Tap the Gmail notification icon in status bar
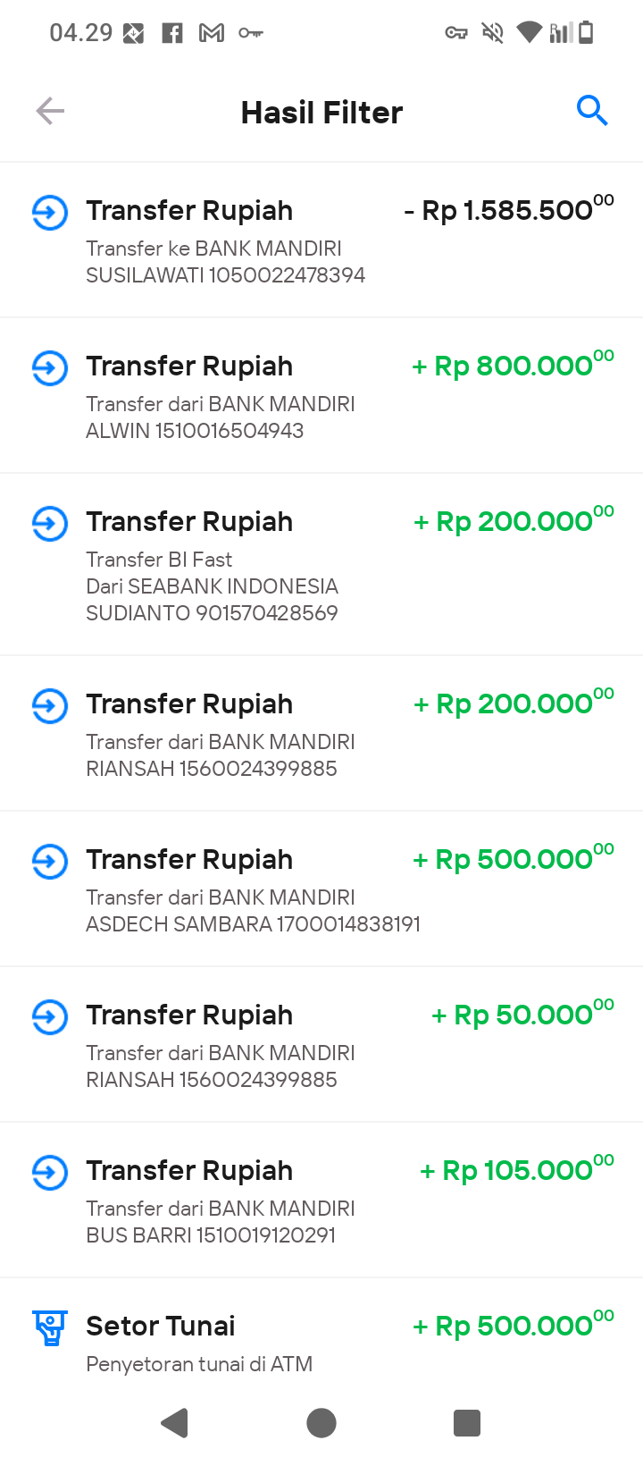Screen dimensions: 643x1466 [212, 33]
